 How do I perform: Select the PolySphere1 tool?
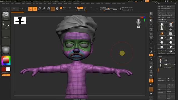click(162, 39)
